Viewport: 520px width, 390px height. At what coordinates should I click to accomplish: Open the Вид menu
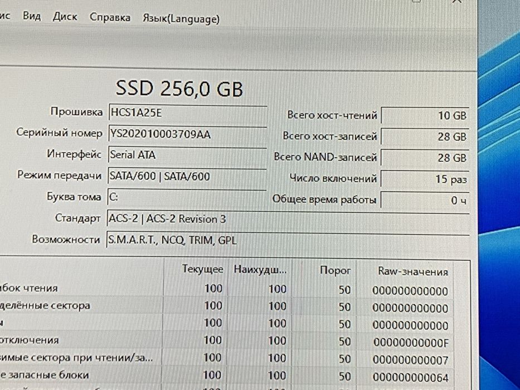(x=32, y=16)
